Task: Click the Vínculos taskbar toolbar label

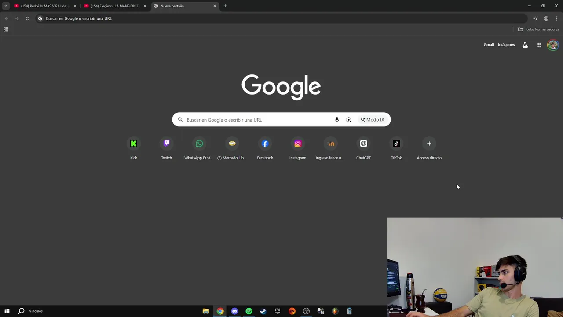Action: (36, 311)
